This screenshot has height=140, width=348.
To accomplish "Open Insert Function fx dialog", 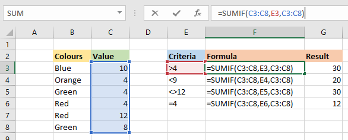I will 198,13.
